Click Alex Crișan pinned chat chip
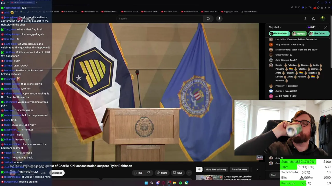 [319, 34]
